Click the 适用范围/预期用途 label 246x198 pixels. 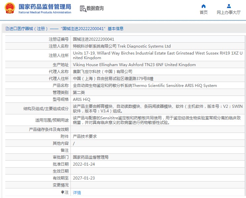coord(52,120)
